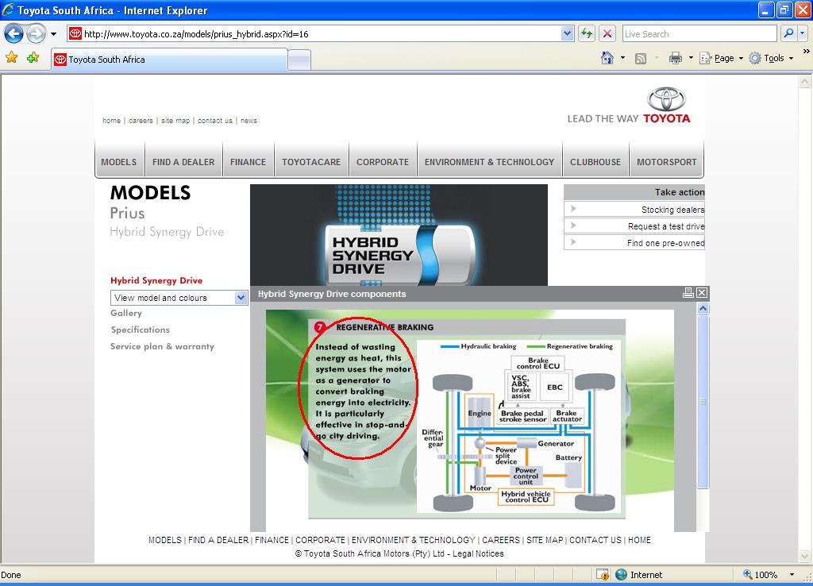Screen dimensions: 813x586
Task: Click the footer SITE MAP link
Action: tap(545, 540)
